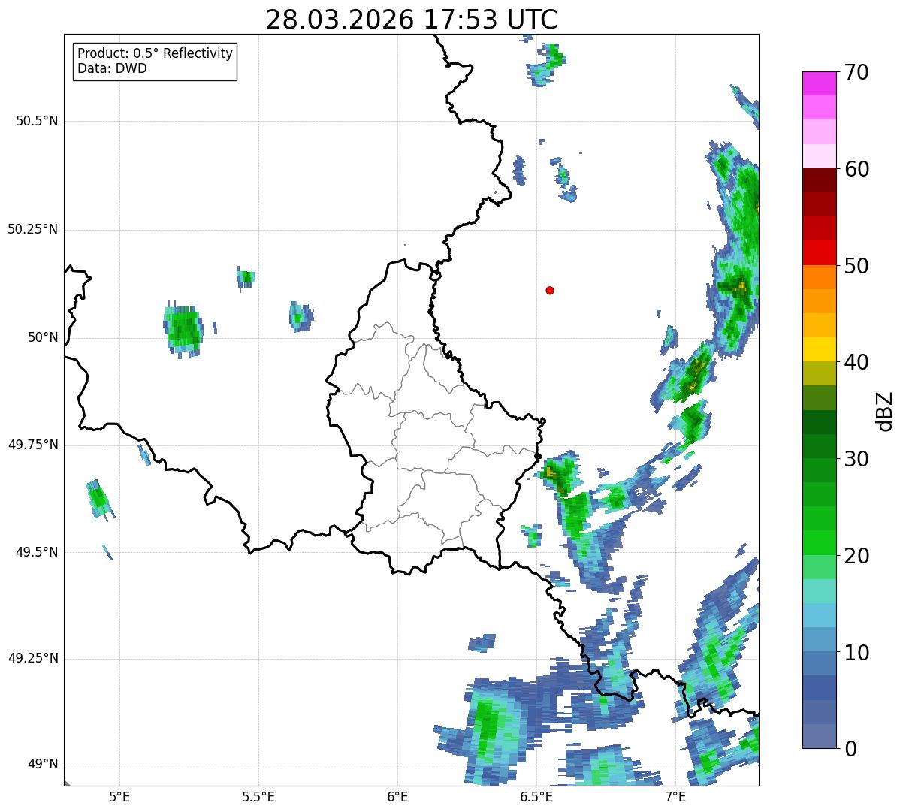
Task: Click latitude label '49.5°N'
Action: [x=38, y=552]
